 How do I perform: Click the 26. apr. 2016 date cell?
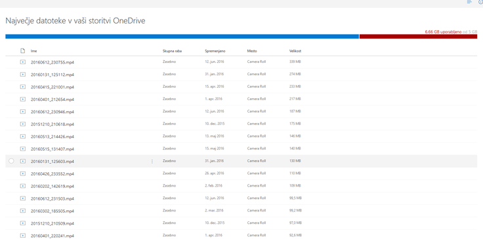coord(215,174)
